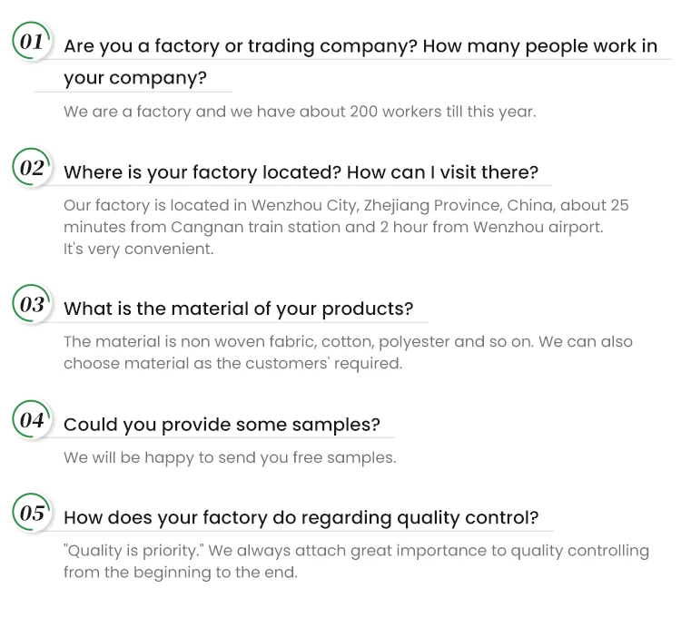The width and height of the screenshot is (681, 637).
Task: Click the 'Quality is priority.' answer line
Action: tap(356, 551)
